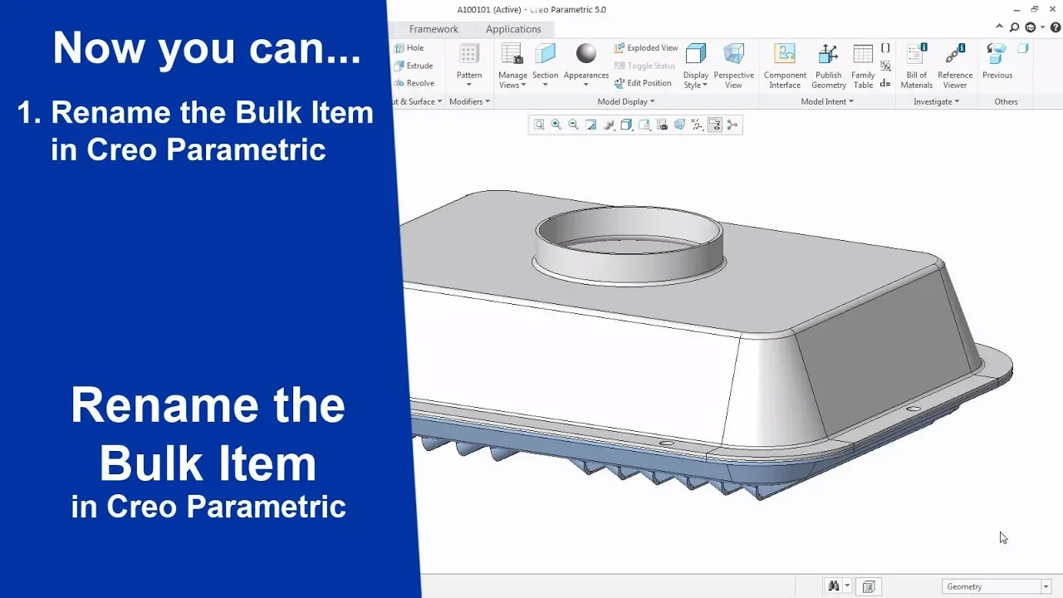Toggle the highlighted annotation display button
This screenshot has height=598, width=1063.
714,125
